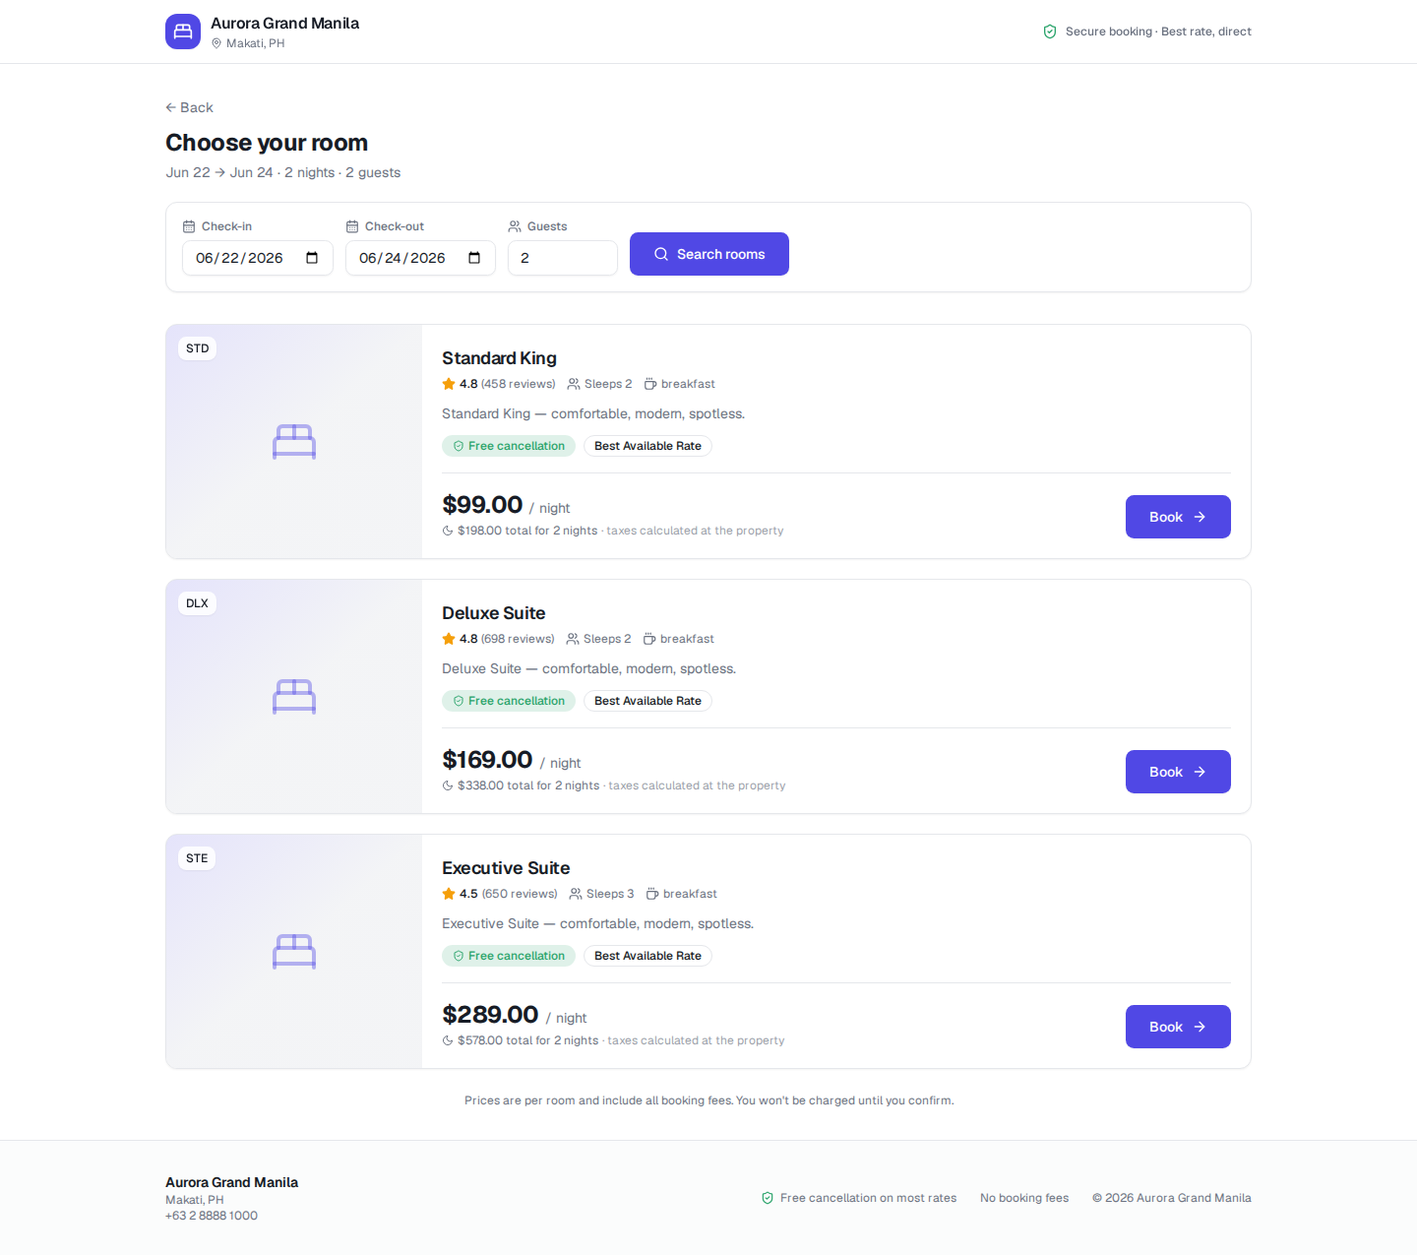The height and width of the screenshot is (1255, 1417).
Task: Click the Makati location pin icon
Action: pos(216,43)
